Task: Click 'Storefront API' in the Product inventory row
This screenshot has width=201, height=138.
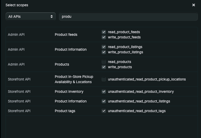Action: pyautogui.click(x=19, y=92)
